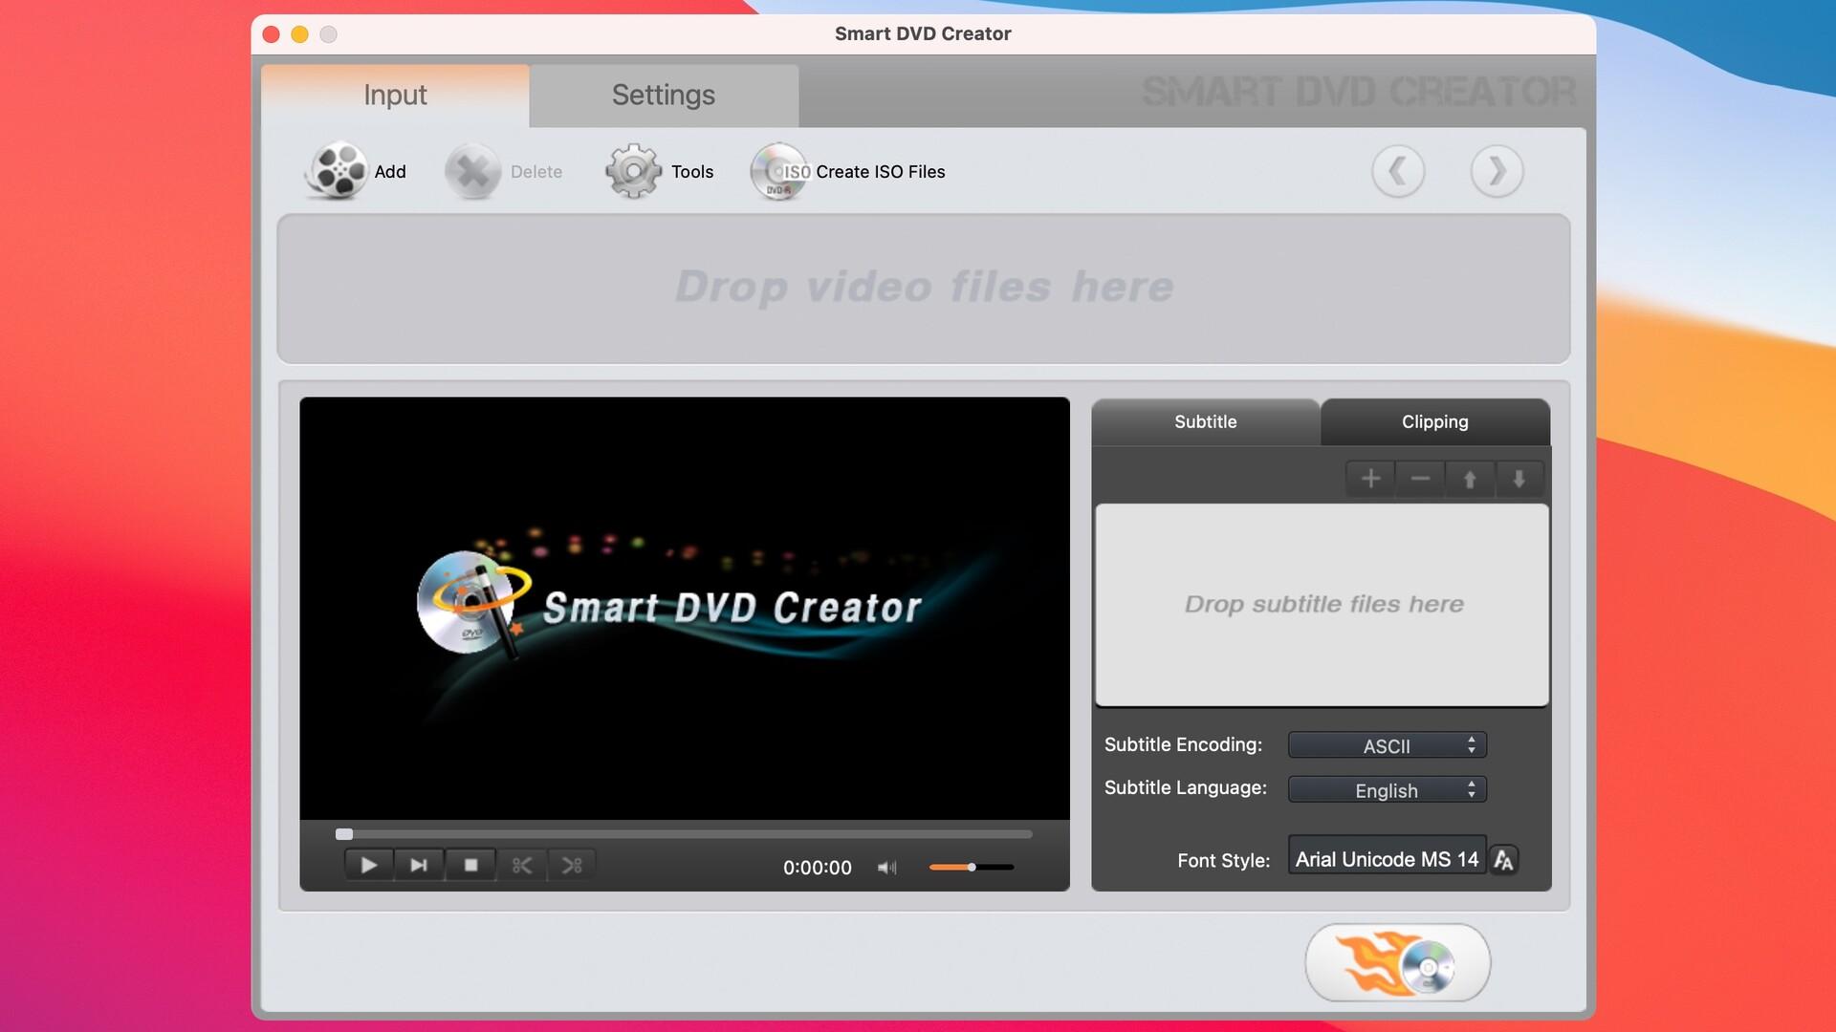Click the remove subtitle minus icon
The height and width of the screenshot is (1032, 1836).
(x=1419, y=479)
